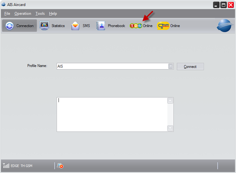This screenshot has width=236, height=173.
Task: Maximize the AIS Aircard window
Action: coord(223,5)
